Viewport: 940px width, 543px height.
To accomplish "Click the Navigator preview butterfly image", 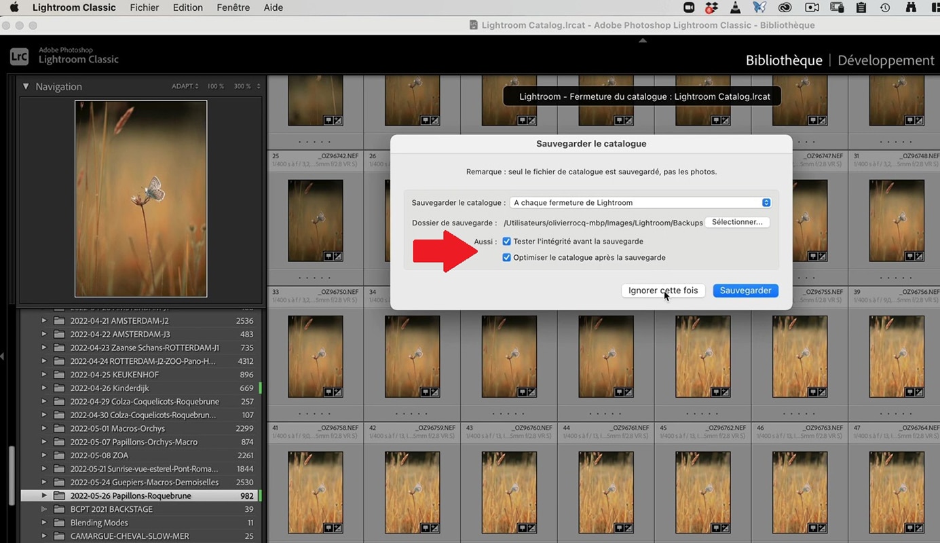I will point(141,199).
